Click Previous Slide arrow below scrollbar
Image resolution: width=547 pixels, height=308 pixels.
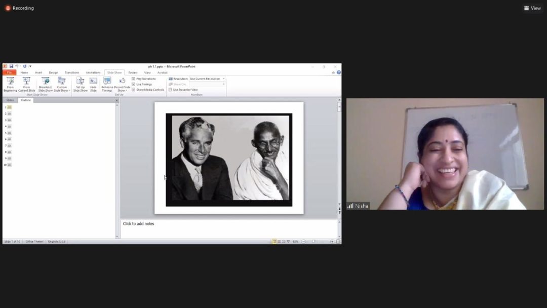pyautogui.click(x=339, y=209)
